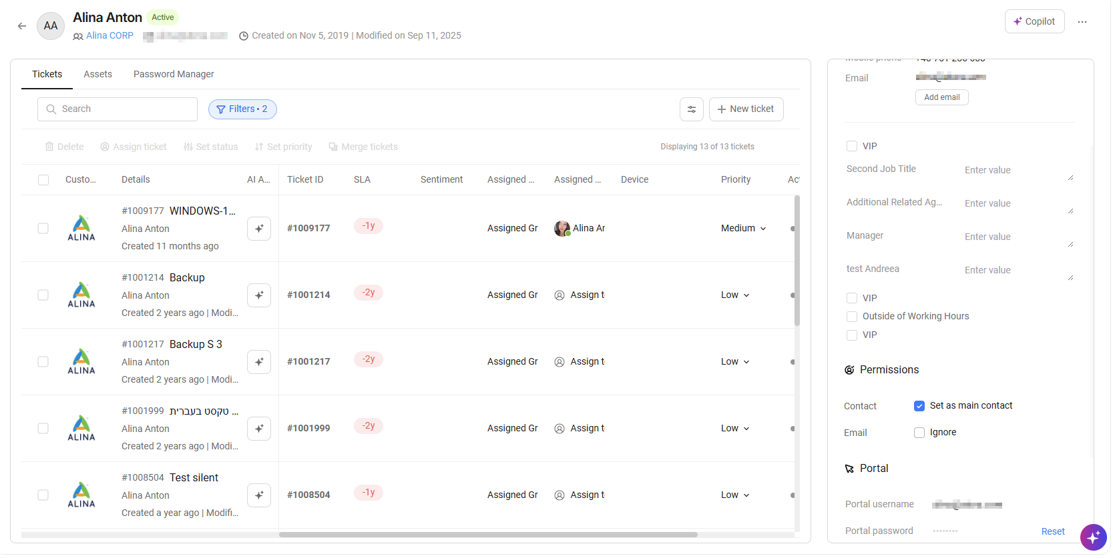Open the Low priority dropdown for ticket #1001214
Viewport: 1113px width, 558px height.
735,295
